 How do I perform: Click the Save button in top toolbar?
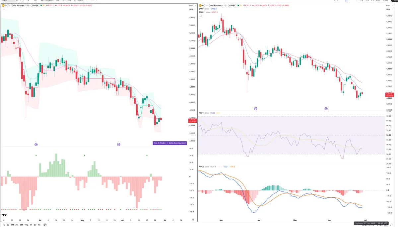coord(347,1)
